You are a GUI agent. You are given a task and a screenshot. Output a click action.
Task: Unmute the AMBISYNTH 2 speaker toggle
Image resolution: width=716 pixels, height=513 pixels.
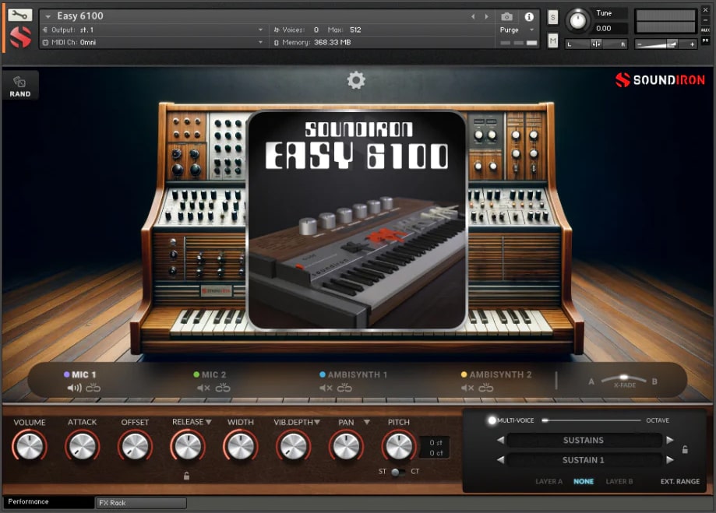tap(467, 388)
